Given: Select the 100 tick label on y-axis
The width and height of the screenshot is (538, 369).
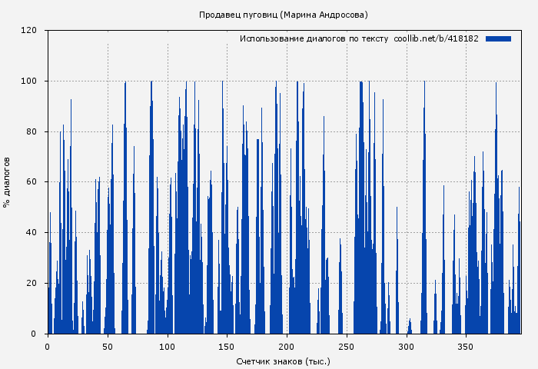Looking at the screenshot, I should coord(29,81).
